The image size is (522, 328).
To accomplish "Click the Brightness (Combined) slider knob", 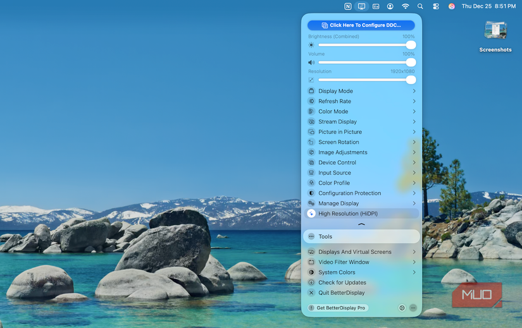I will 411,45.
